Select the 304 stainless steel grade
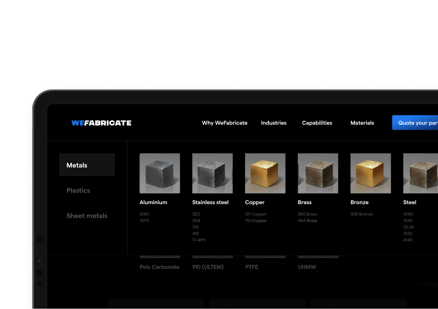438x309 pixels. 196,221
